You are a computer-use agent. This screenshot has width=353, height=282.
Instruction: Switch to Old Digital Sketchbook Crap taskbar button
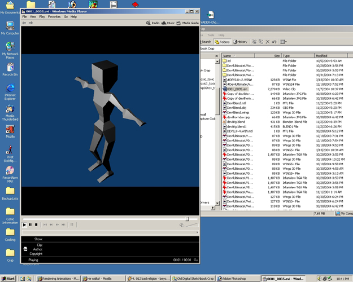tap(193, 279)
